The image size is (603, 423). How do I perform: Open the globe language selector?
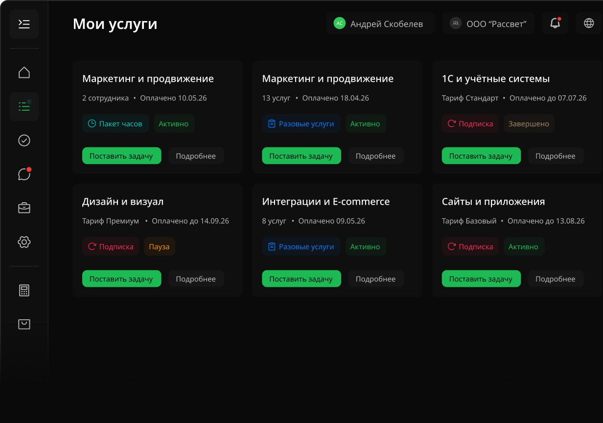(589, 23)
